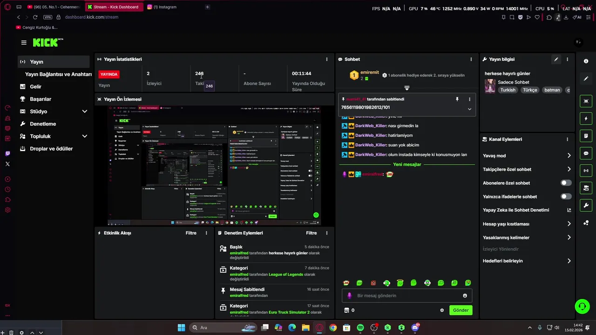596x335 pixels.
Task: Open three-dot menu of Etkinlik Akışı panel
Action: (x=206, y=233)
